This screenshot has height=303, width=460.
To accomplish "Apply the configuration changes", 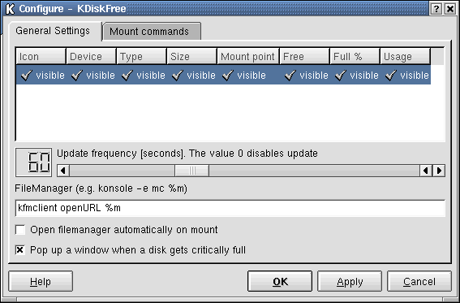I will click(350, 281).
